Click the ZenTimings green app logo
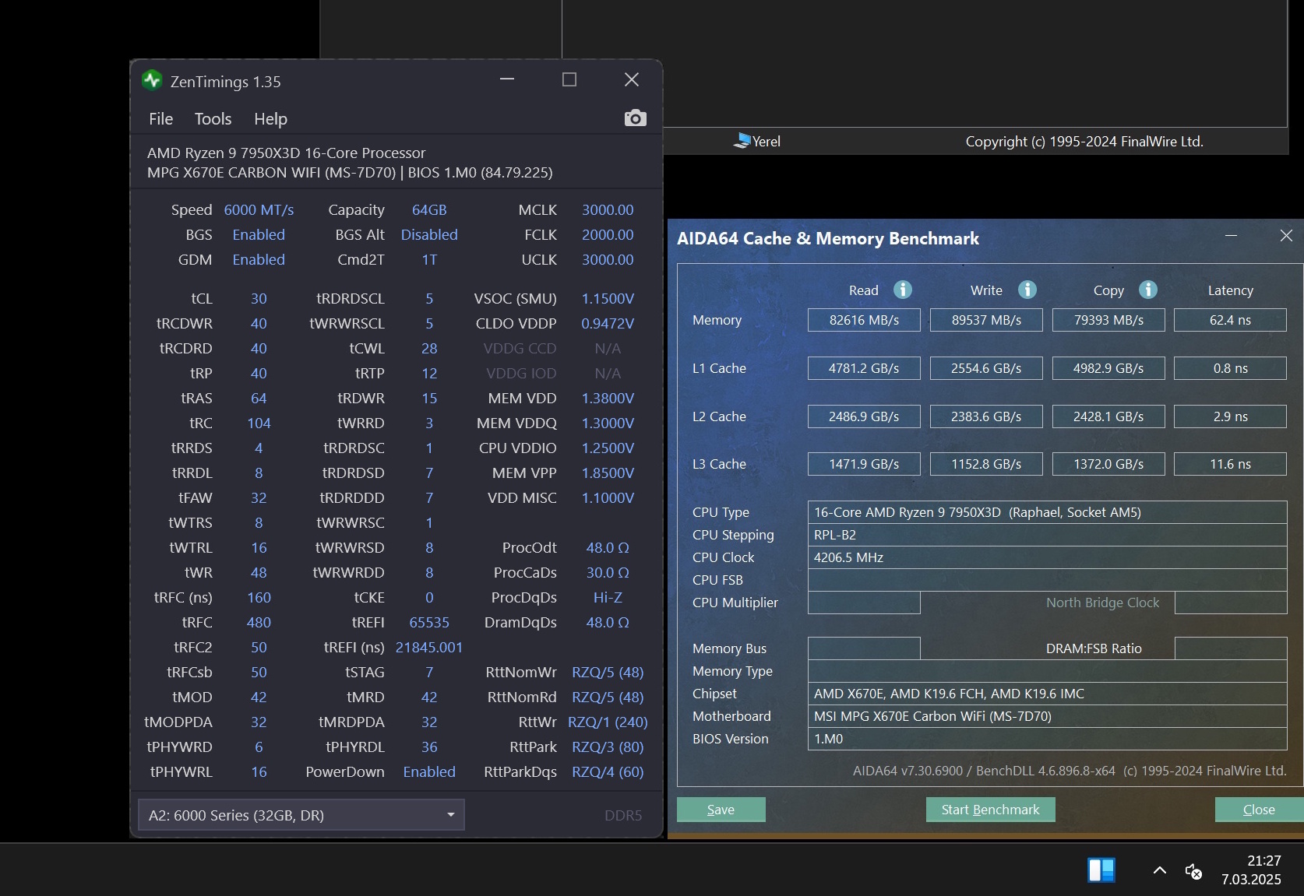1304x896 pixels. click(152, 80)
